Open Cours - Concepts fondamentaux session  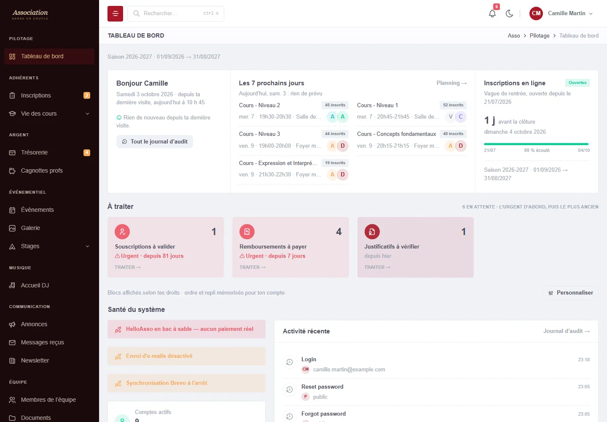pos(411,140)
